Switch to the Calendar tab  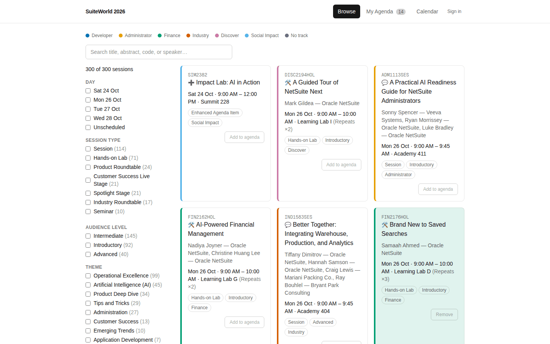[427, 11]
